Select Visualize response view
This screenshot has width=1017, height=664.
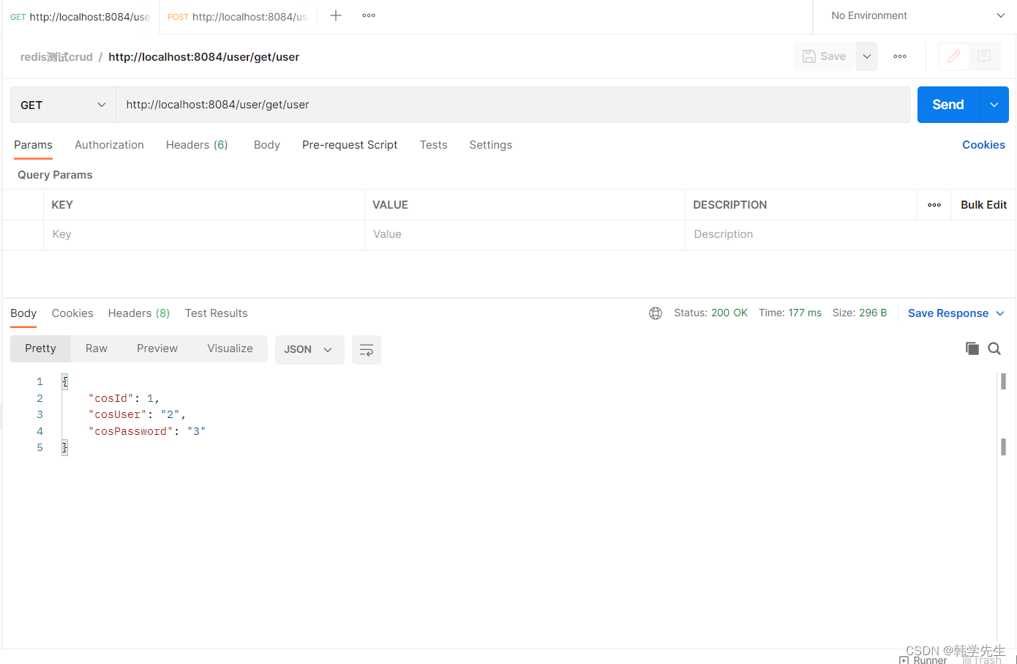click(230, 348)
